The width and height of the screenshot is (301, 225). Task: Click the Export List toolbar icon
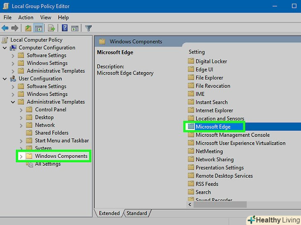pos(51,28)
